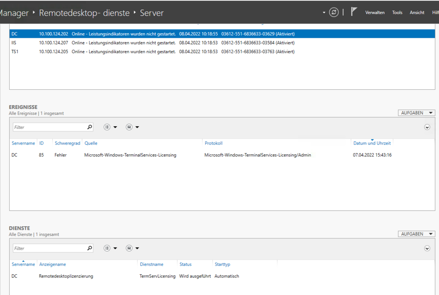Select the Remotedesktoplizenzierung service row
This screenshot has width=439, height=295.
tap(66, 276)
